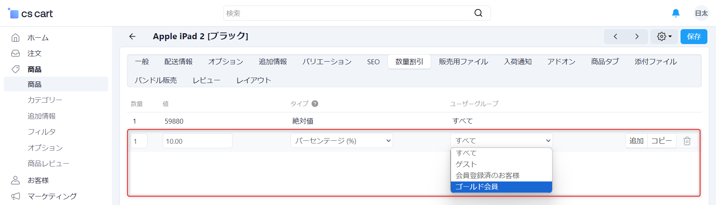Choose 会員登録済のお客様 from dropdown list
The height and width of the screenshot is (205, 716).
(501, 176)
